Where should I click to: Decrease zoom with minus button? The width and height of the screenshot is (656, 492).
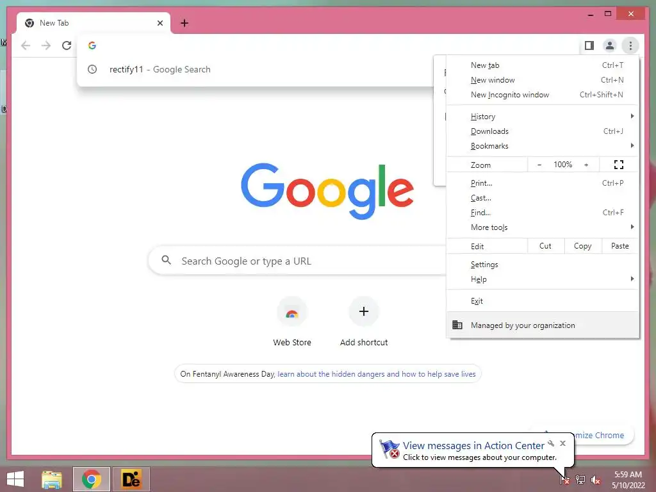point(539,165)
